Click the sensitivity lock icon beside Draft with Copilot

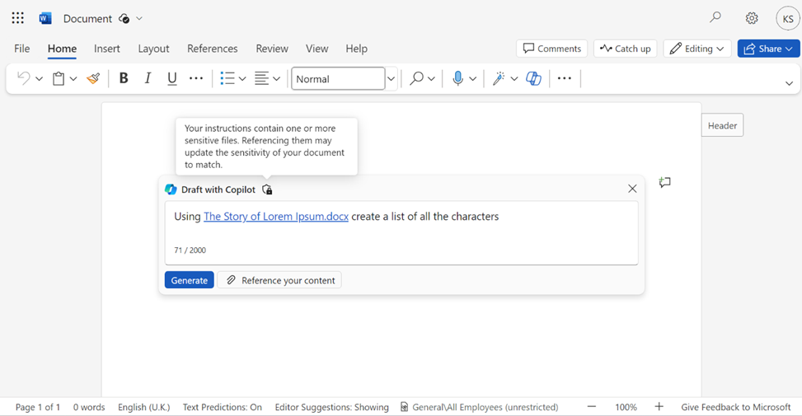267,189
